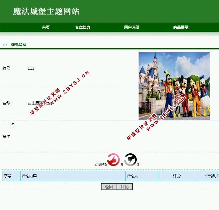This screenshot has width=219, height=210.
Task: Go to 文章信息 in navigation bar
Action: click(83, 27)
